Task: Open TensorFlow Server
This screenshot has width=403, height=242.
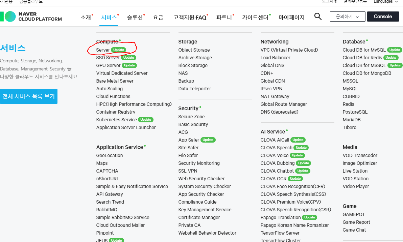Action: pyautogui.click(x=280, y=233)
